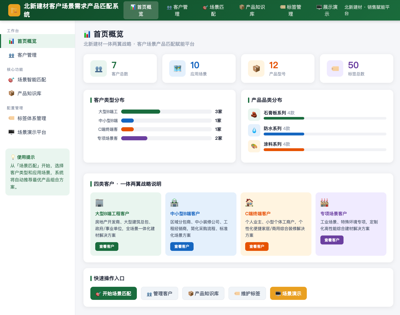The height and width of the screenshot is (315, 400).
Task: Click the 3家 count for 大型B端工
Action: pyautogui.click(x=218, y=112)
